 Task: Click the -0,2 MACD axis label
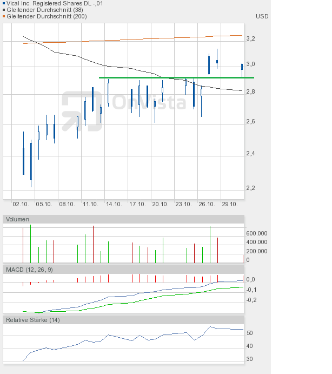click(251, 300)
